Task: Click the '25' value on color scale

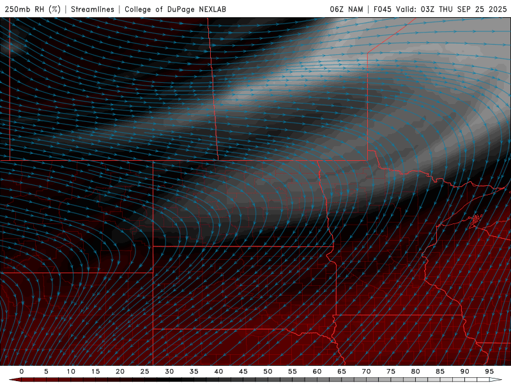Action: [x=145, y=372]
